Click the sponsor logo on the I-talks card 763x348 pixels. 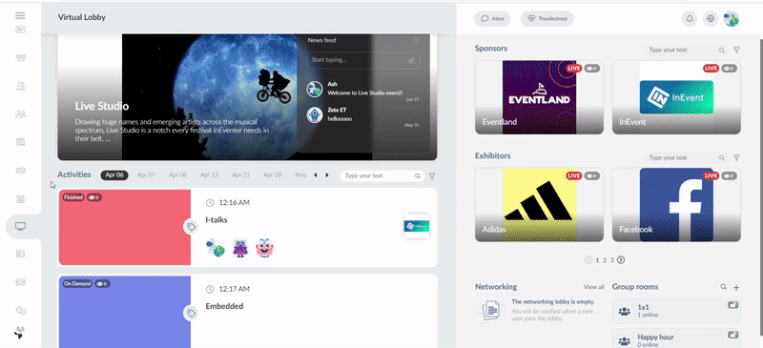point(417,226)
